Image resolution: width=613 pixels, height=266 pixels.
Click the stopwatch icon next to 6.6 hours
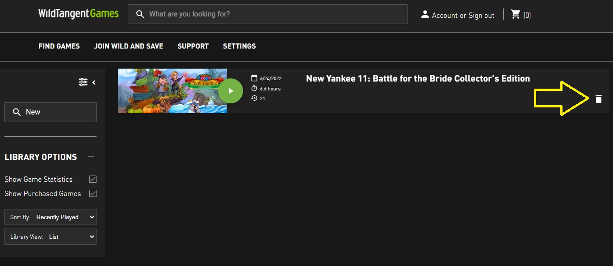[x=254, y=88]
